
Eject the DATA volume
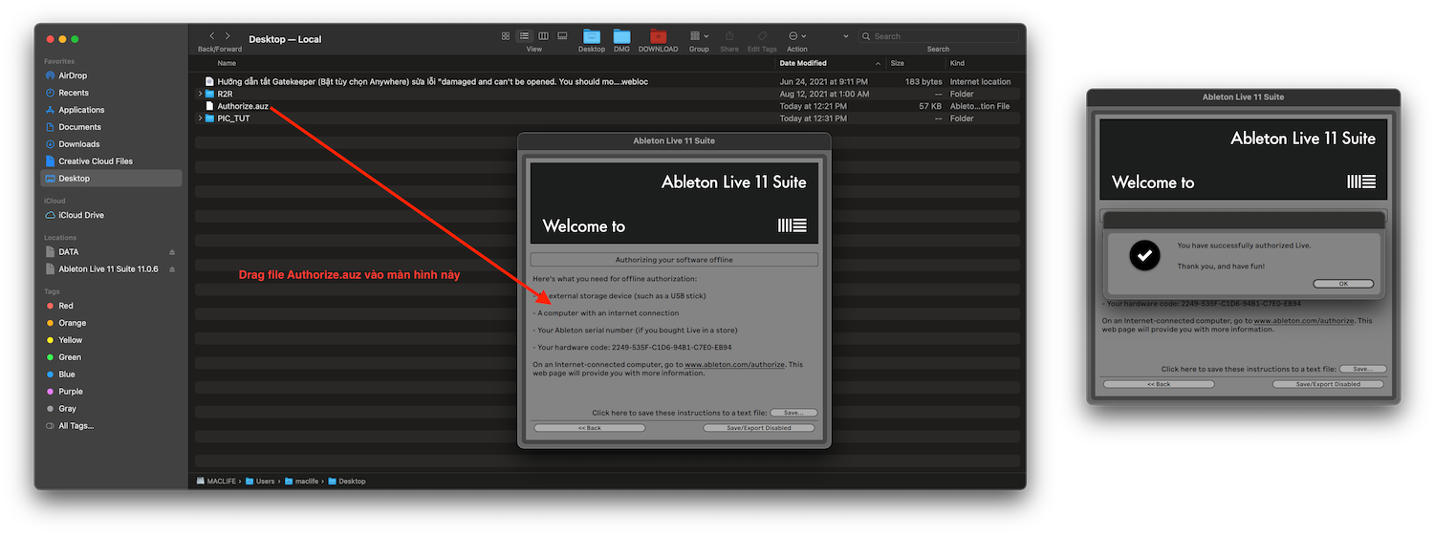172,252
